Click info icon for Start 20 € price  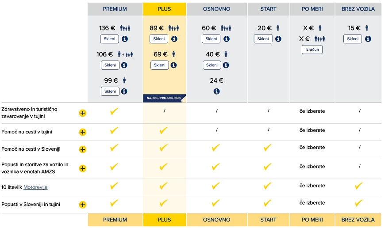click(x=278, y=39)
